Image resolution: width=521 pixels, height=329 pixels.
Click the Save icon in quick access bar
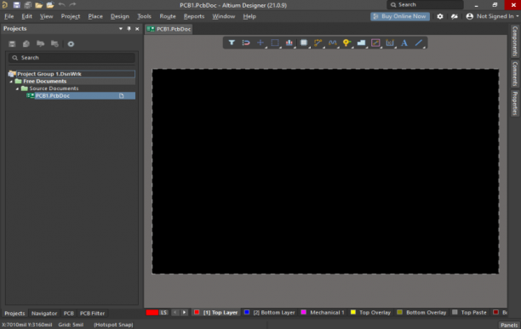pyautogui.click(x=17, y=5)
